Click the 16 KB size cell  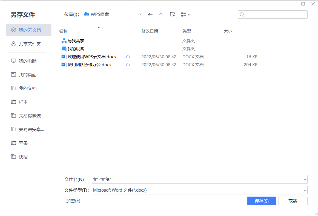click(x=252, y=57)
